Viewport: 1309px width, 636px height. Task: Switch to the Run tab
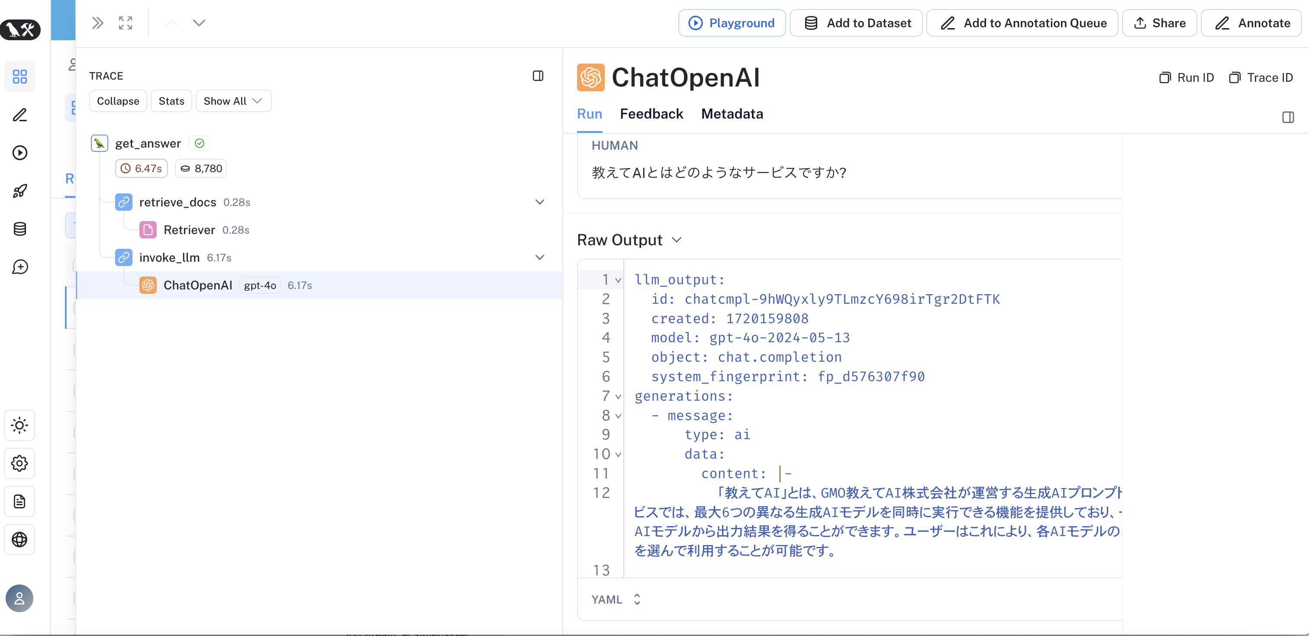point(590,114)
